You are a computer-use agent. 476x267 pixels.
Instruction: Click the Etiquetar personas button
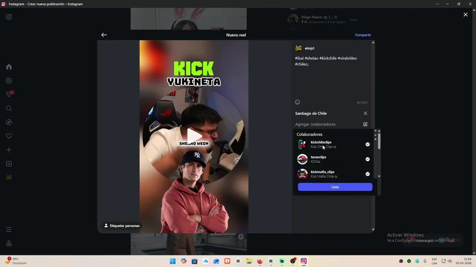122,225
